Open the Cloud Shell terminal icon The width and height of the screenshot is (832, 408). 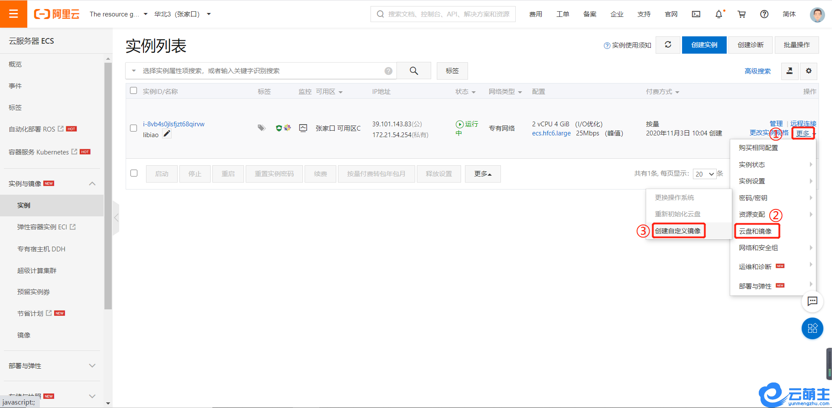click(x=696, y=14)
